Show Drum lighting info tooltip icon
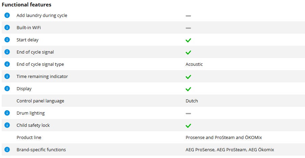The height and width of the screenshot is (158, 305). point(7,113)
